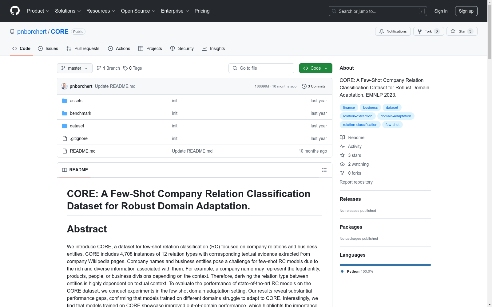Click the magnifier icon in Go to file

point(235,68)
